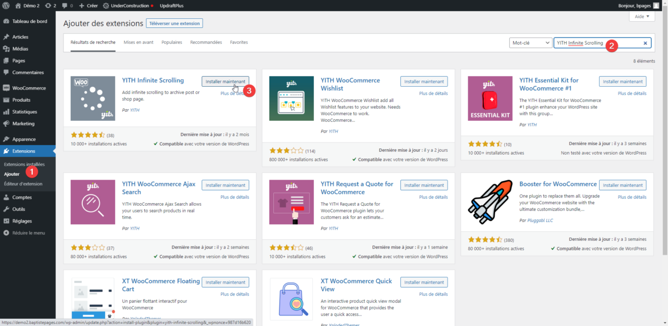668x326 pixels.
Task: Install YITH WooCommerce Ajax Search now
Action: point(225,185)
